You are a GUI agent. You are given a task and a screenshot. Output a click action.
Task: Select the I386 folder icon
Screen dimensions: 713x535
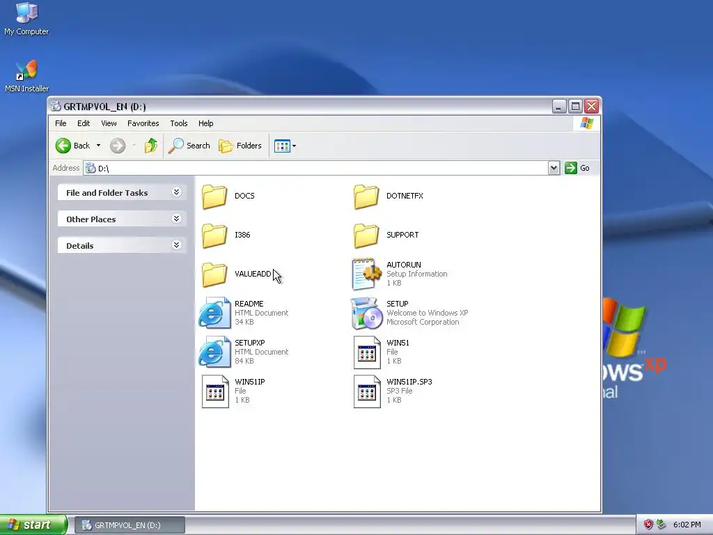[214, 235]
